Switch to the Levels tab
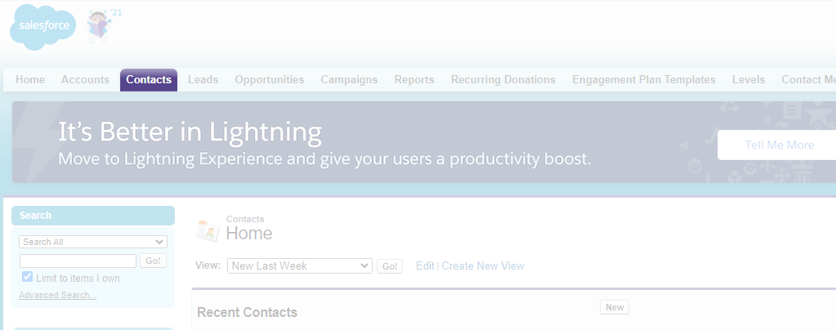836x330 pixels. tap(749, 79)
